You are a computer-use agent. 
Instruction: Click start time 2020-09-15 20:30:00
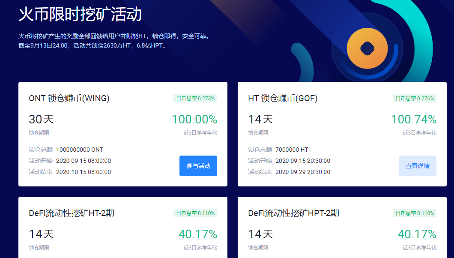pos(303,161)
